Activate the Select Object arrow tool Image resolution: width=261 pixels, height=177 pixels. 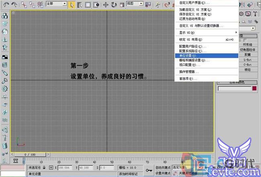click(x=71, y=5)
